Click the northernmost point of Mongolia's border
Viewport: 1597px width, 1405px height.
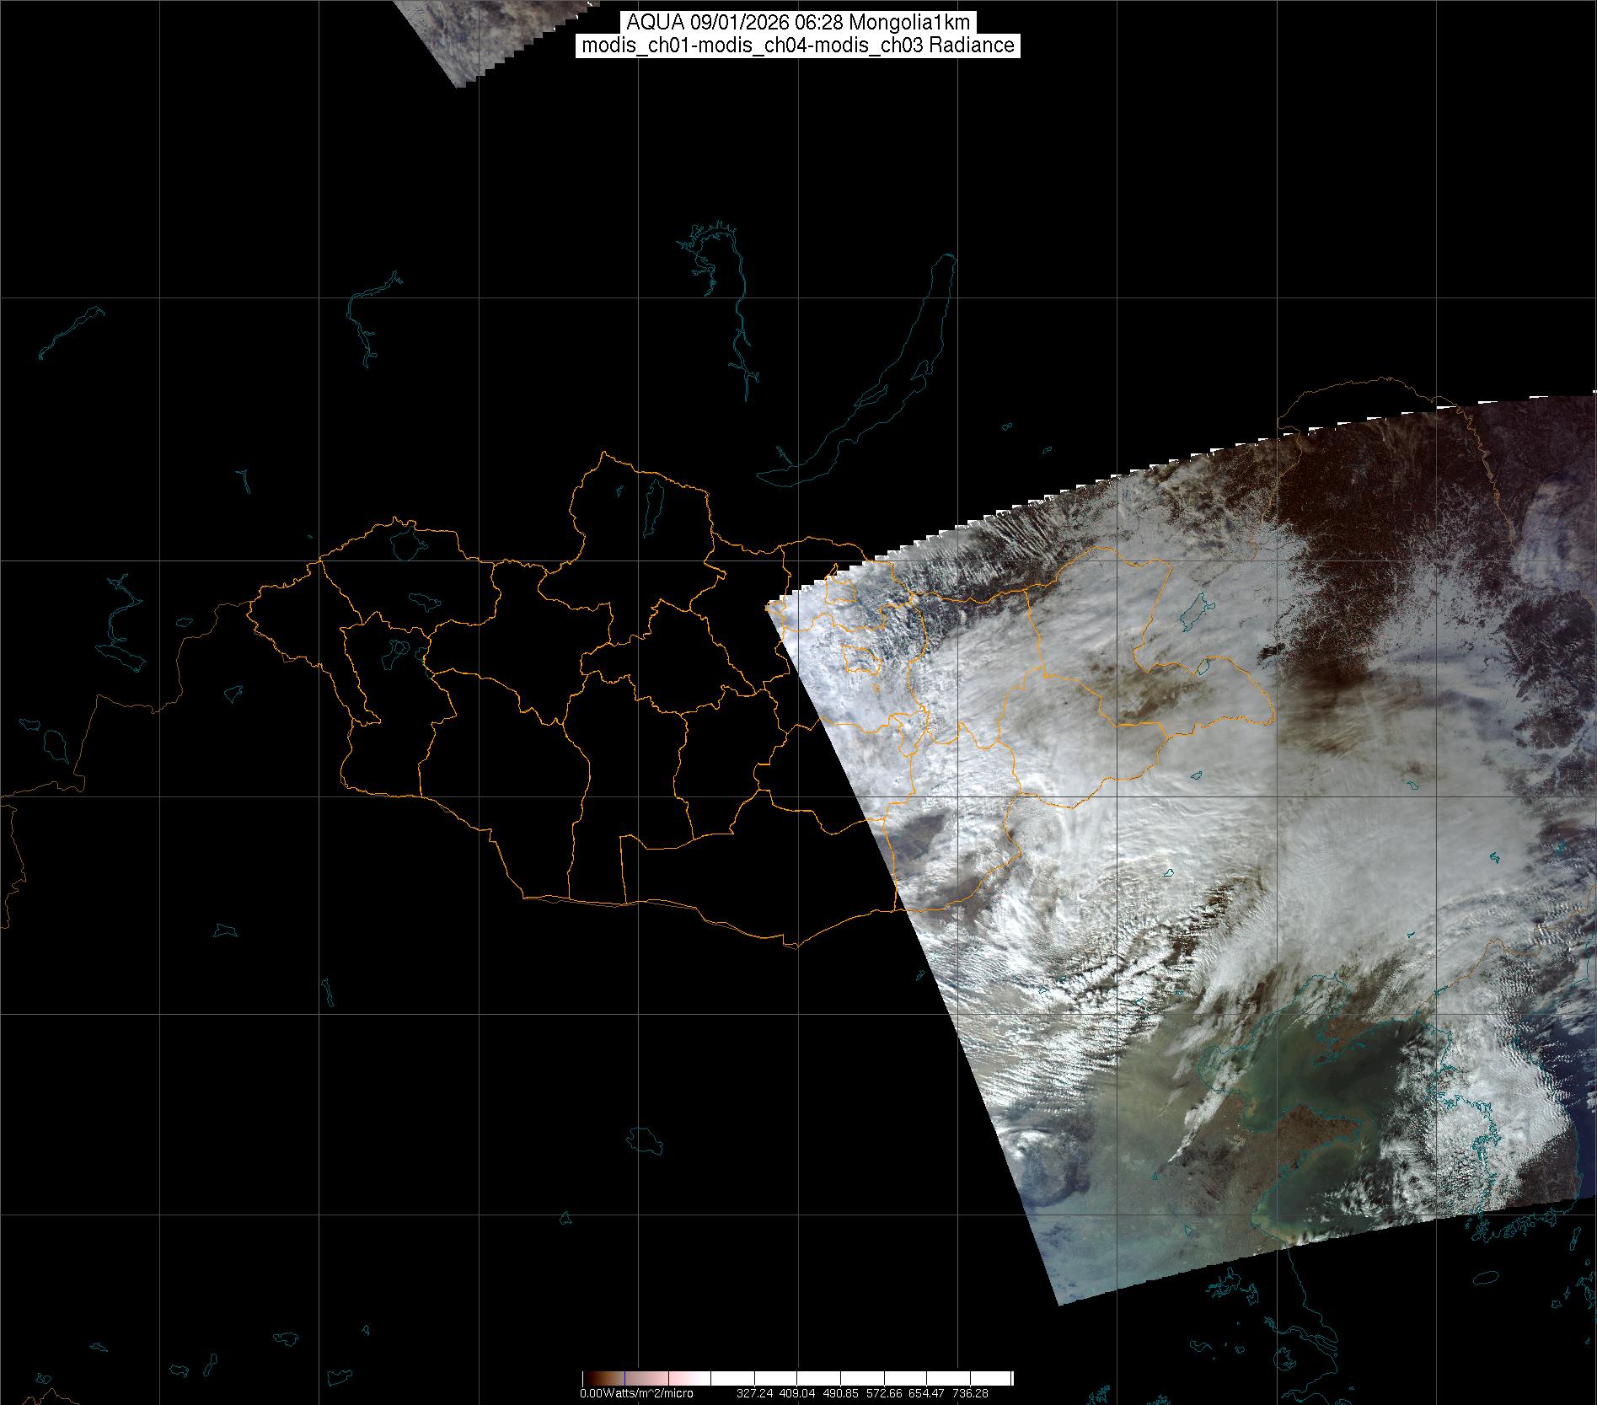click(603, 453)
